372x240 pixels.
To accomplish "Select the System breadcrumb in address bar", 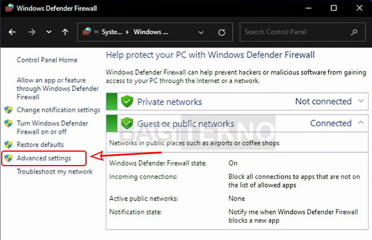I will pos(112,32).
